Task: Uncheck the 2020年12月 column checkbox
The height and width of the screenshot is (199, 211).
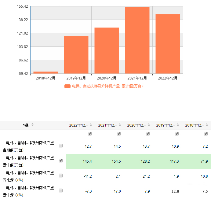Action: coord(148,134)
